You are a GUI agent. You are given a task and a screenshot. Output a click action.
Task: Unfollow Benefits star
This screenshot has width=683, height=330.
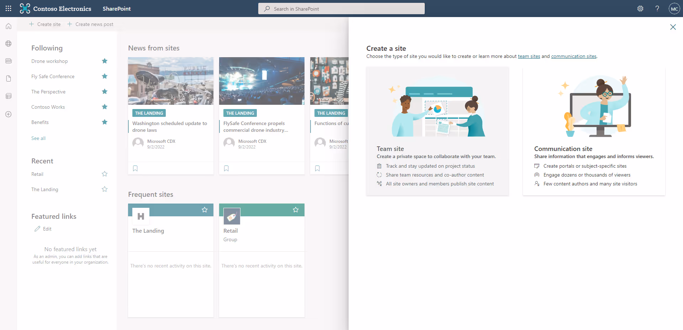coord(105,122)
